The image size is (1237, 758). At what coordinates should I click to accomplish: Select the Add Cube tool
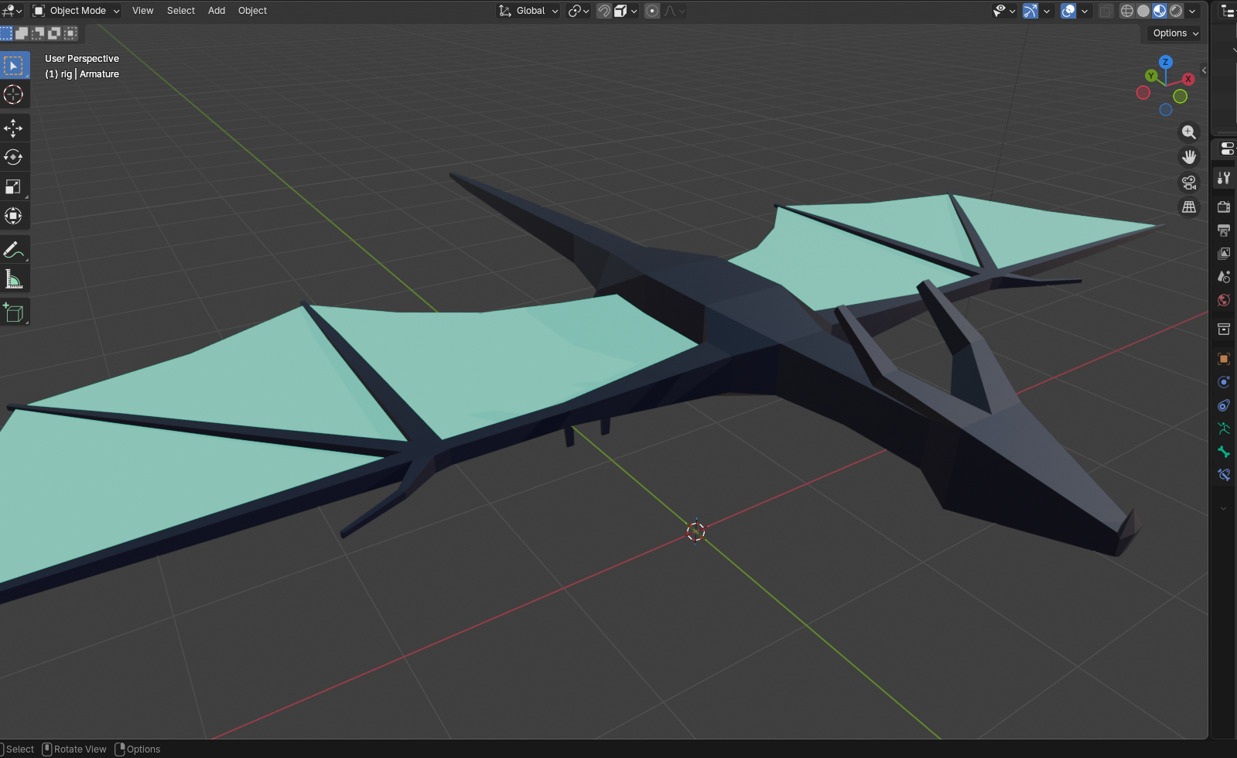[x=13, y=312]
